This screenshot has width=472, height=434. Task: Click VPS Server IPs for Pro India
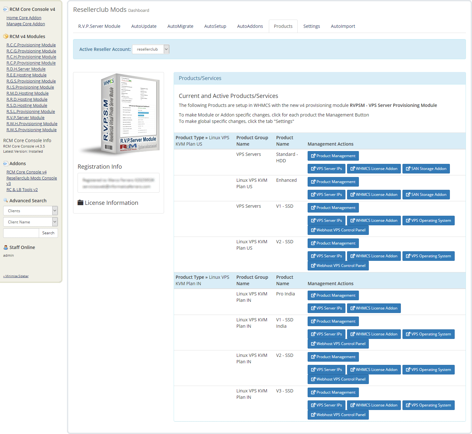tap(327, 308)
